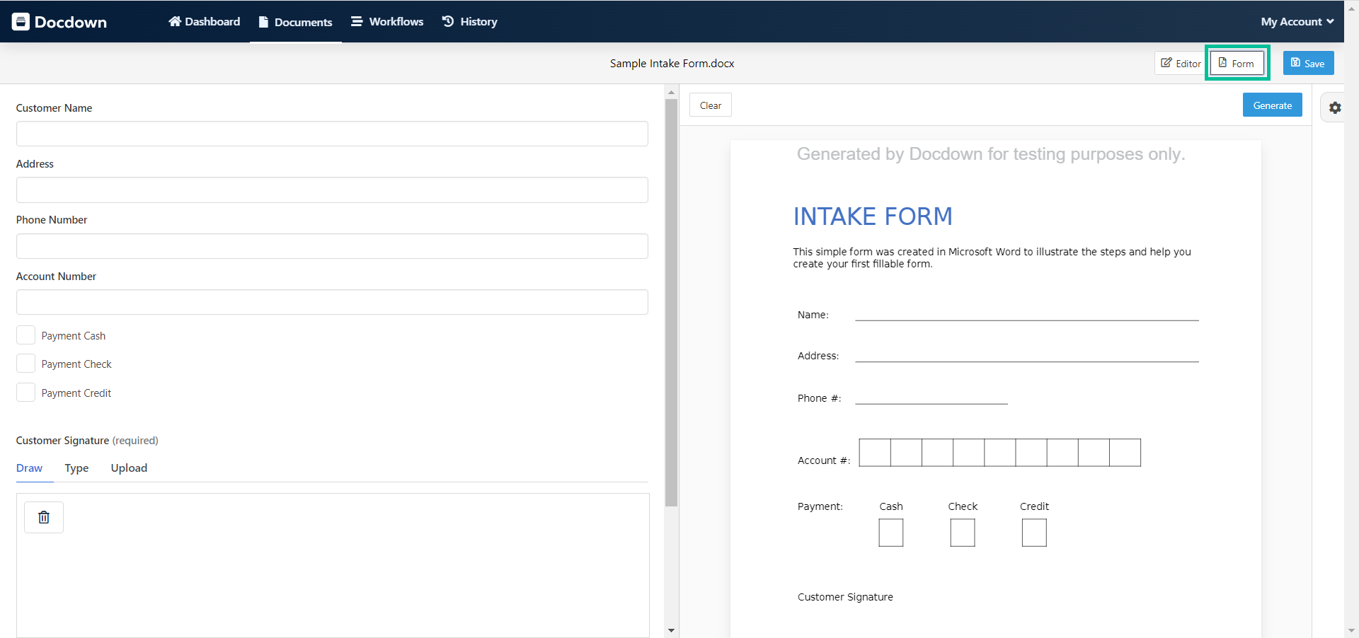Enable the Payment Cash checkbox
Screen dimensions: 1359x638
pos(25,334)
